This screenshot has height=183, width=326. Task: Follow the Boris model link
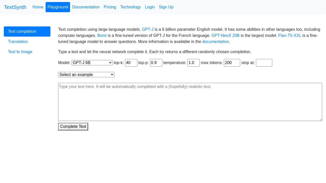102,36
